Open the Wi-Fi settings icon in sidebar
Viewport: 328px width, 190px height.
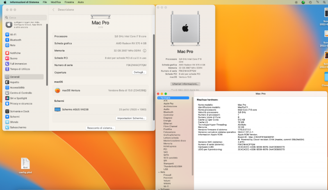pos(7,34)
